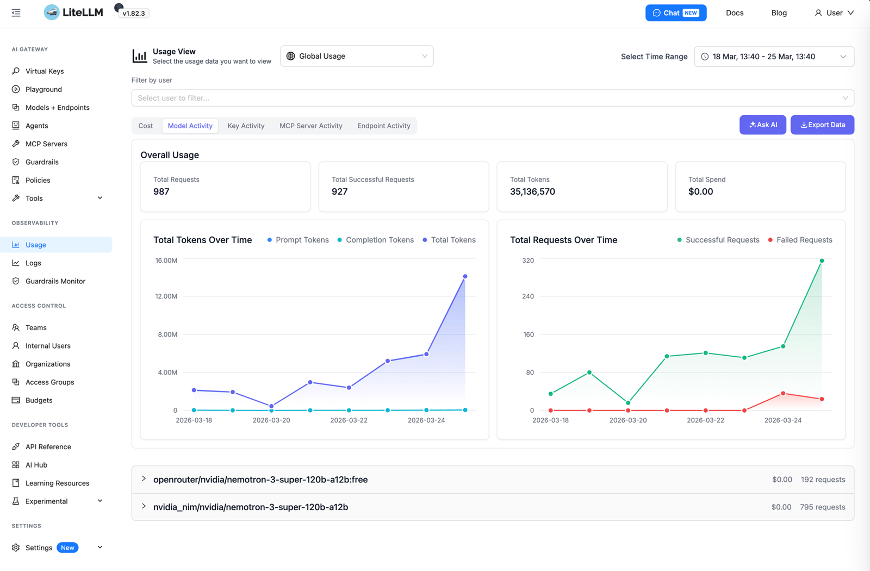Click Policies document icon

tap(16, 180)
